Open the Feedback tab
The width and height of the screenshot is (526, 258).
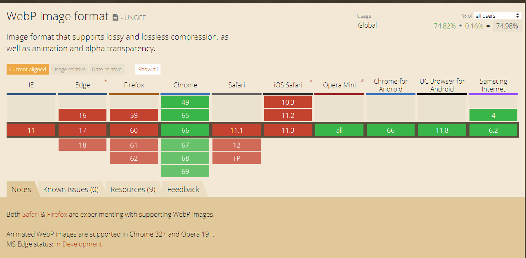[x=183, y=190]
